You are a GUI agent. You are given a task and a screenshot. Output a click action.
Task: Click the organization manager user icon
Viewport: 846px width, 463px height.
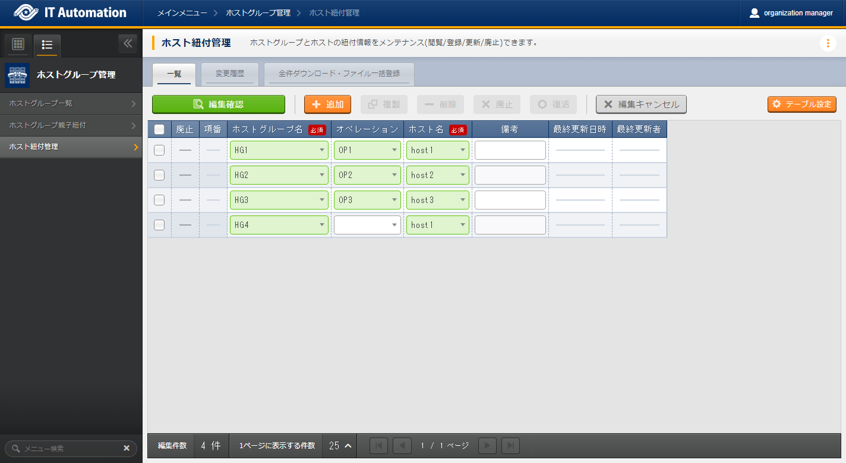coord(755,13)
